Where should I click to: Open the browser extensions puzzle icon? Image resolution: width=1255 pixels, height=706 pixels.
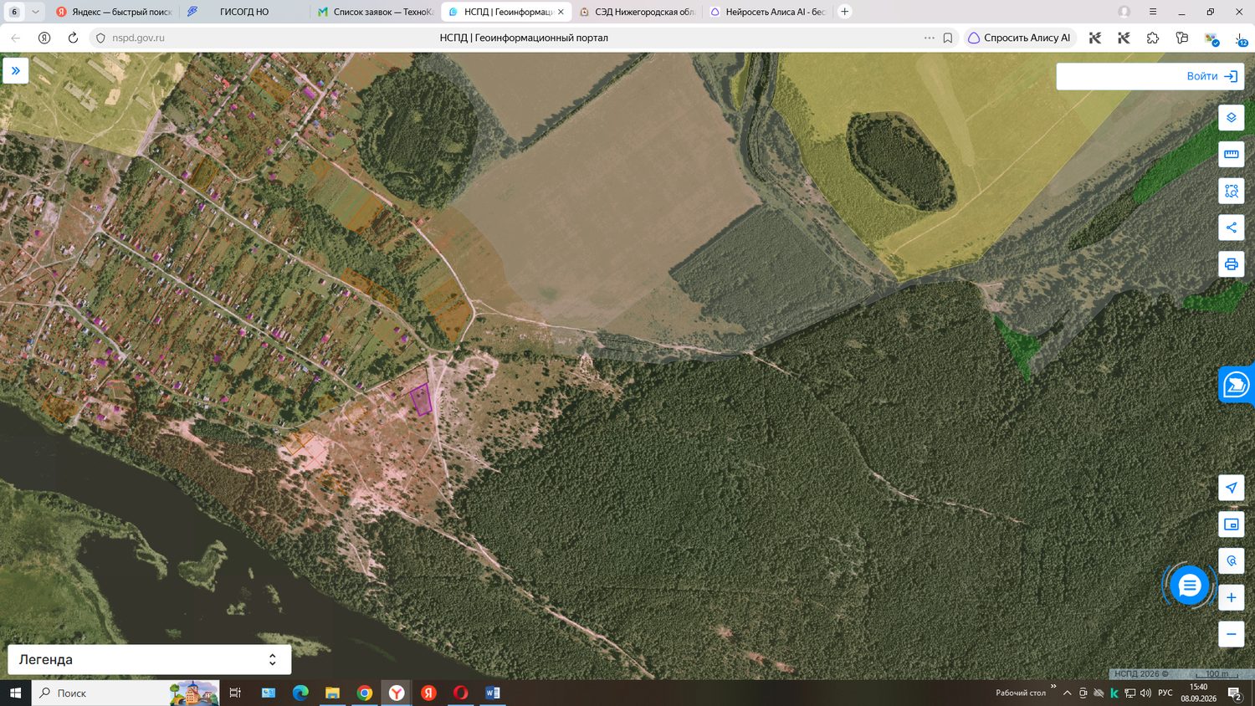[x=1153, y=38]
